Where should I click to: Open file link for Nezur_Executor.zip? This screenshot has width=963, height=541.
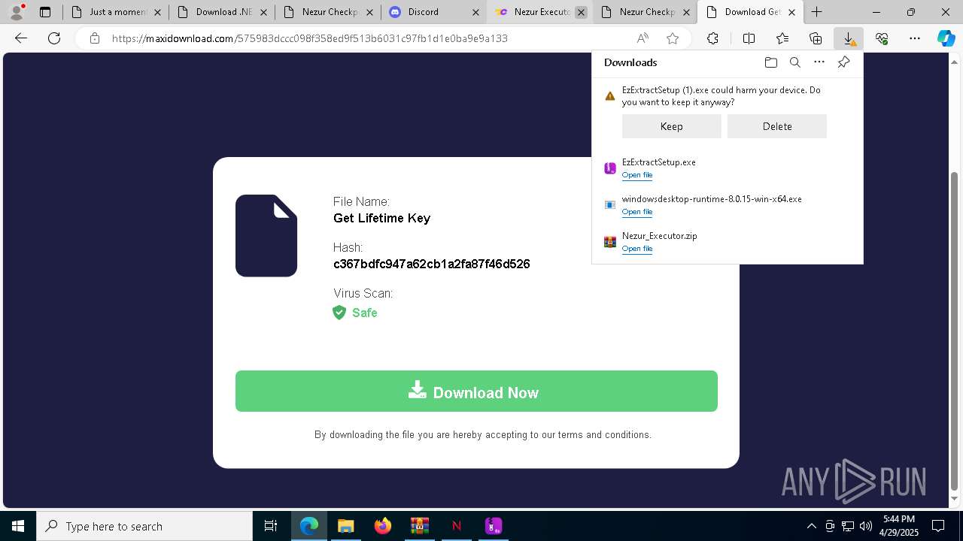coord(636,249)
